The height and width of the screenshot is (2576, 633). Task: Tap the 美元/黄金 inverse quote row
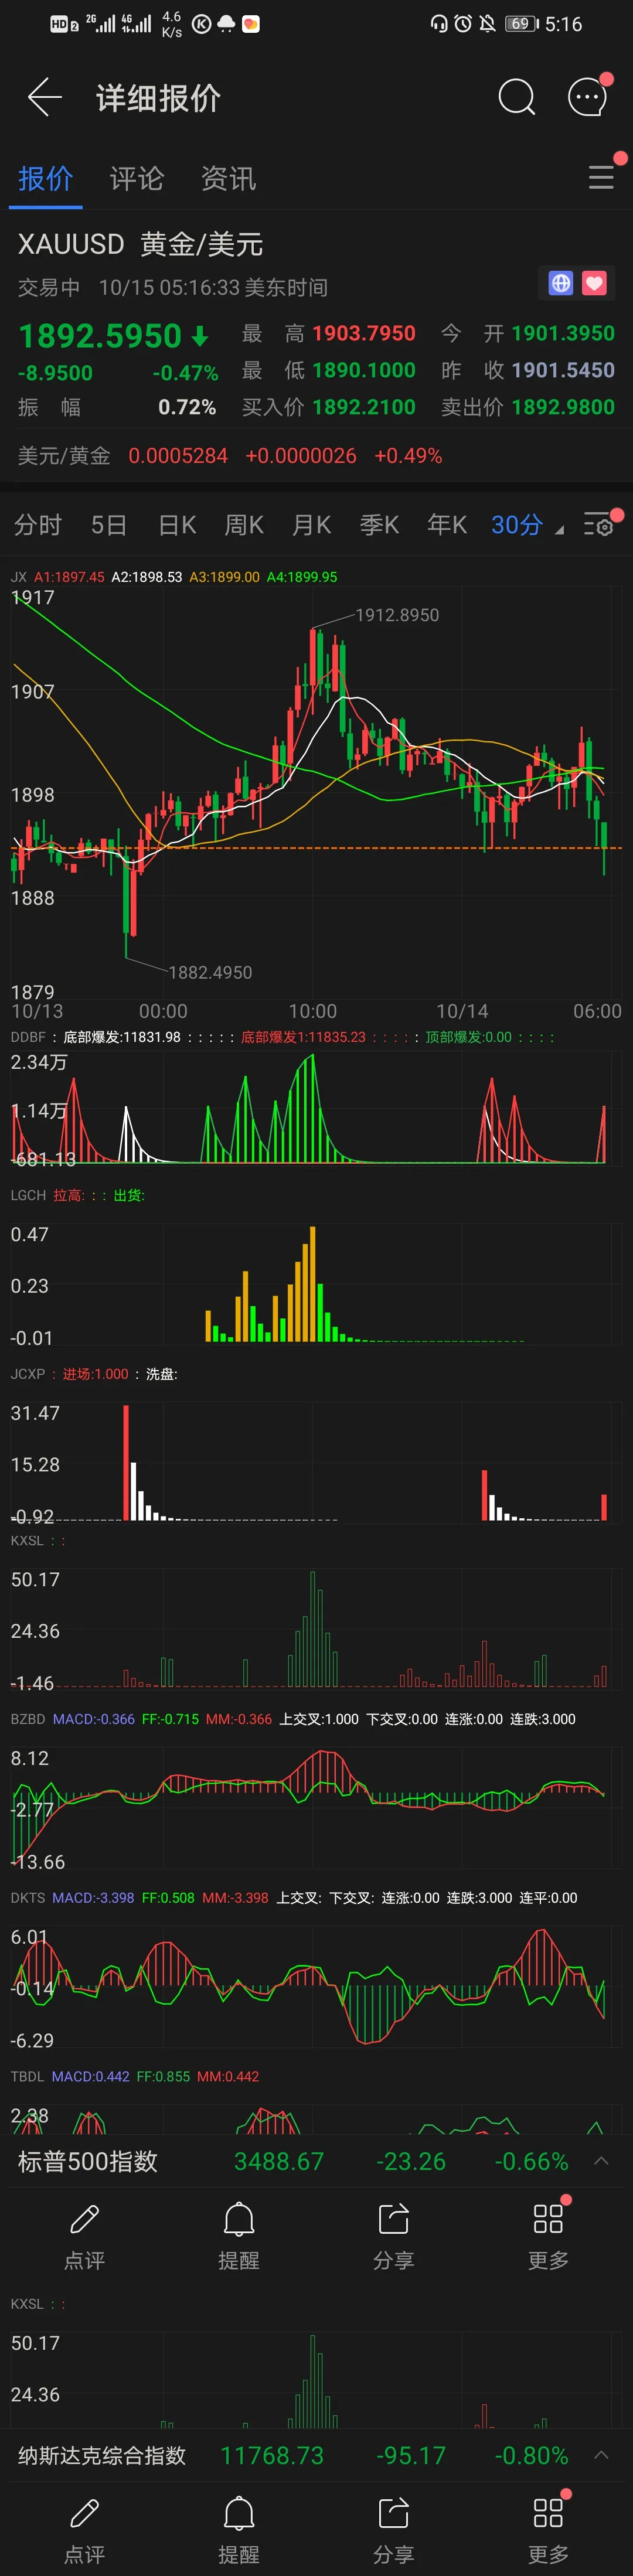pyautogui.click(x=316, y=455)
